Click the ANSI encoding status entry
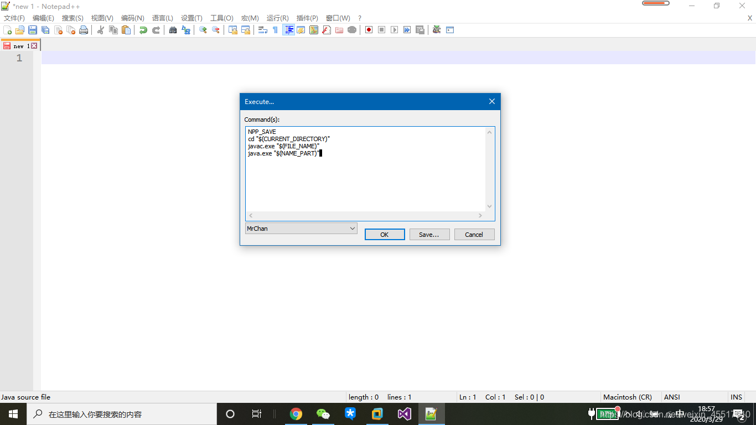 (x=672, y=397)
